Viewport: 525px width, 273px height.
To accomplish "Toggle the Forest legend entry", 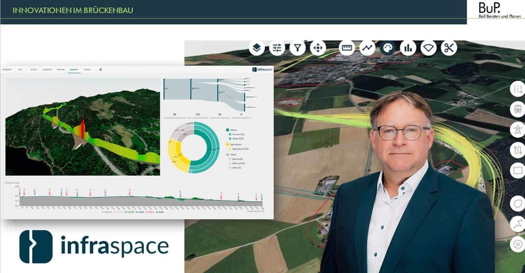I will [236, 134].
